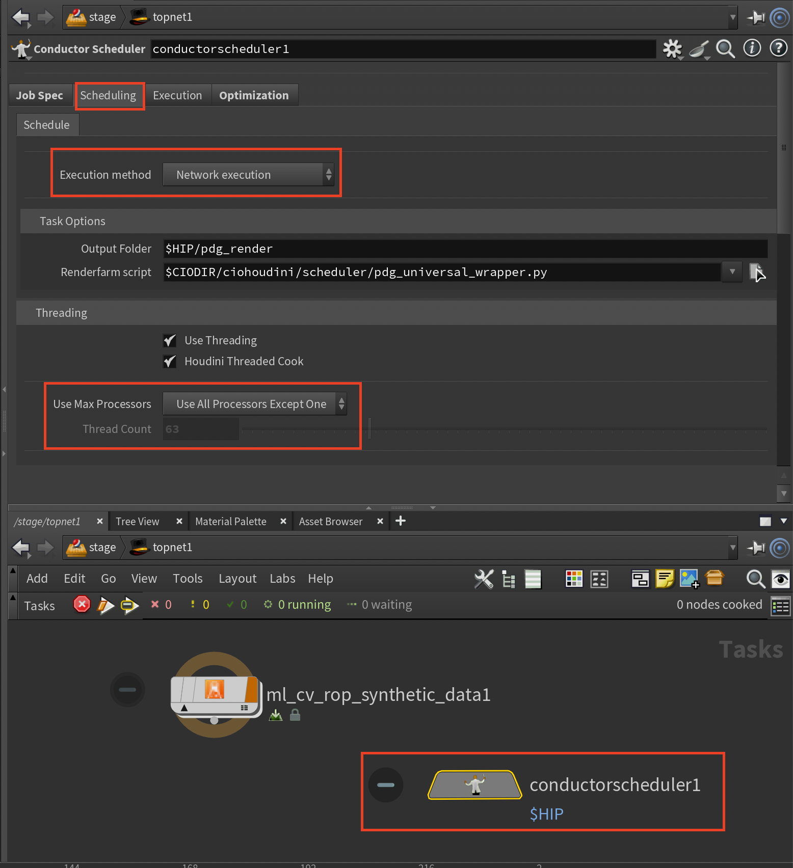Click the red cancel cook icon

(82, 605)
